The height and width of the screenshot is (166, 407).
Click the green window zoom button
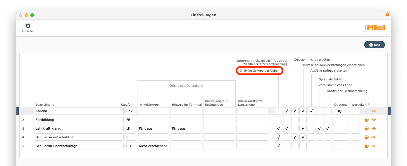32,15
